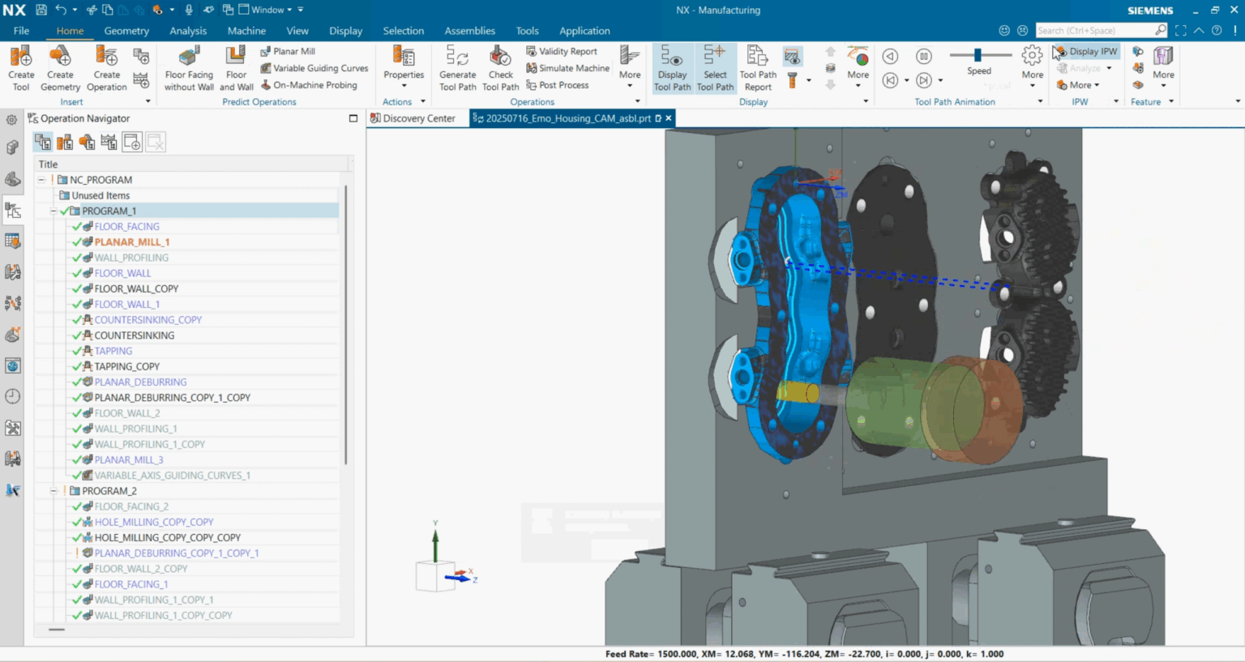Close the Emo_Housing_CAM_asbl.prt tab
Image resolution: width=1245 pixels, height=662 pixels.
click(669, 118)
